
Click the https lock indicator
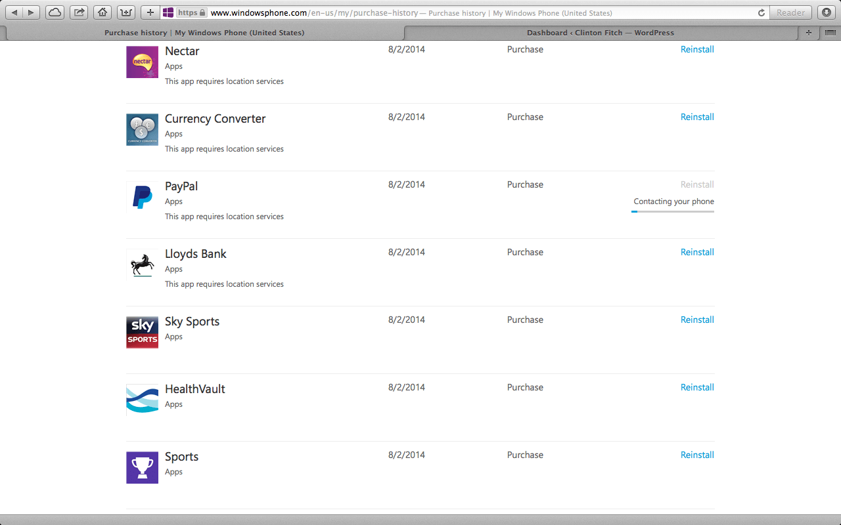point(192,12)
